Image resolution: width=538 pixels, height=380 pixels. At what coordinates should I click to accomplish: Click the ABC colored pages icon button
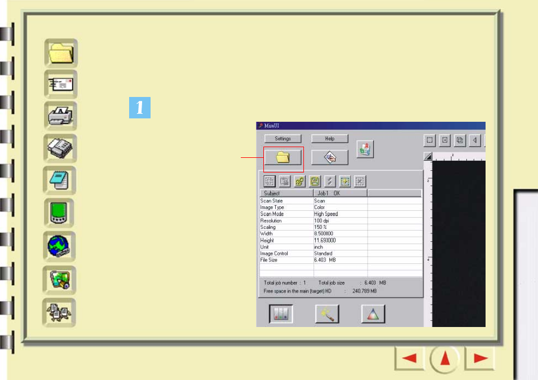tap(365, 149)
